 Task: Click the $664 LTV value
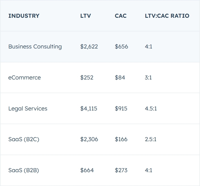(x=87, y=170)
